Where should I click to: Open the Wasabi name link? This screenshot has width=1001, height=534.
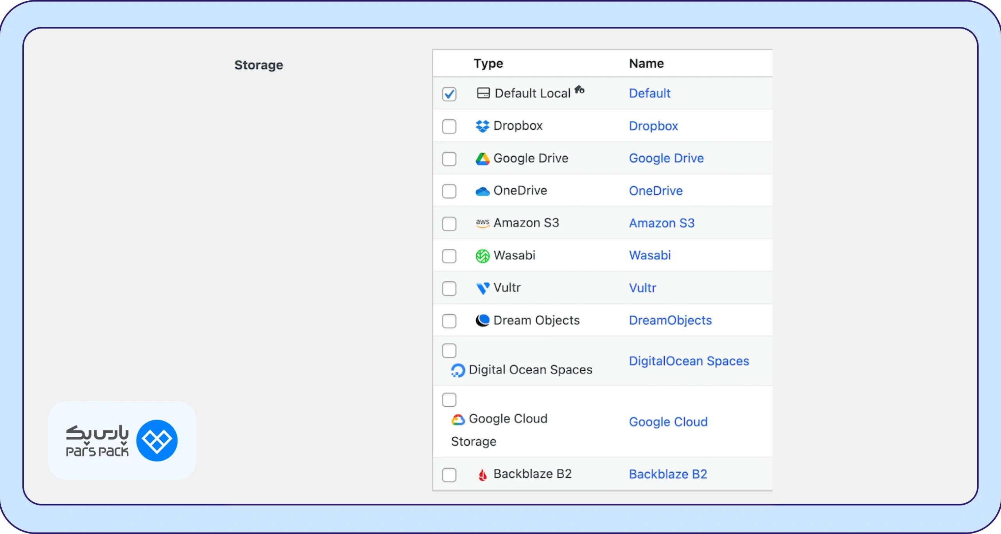coord(650,255)
